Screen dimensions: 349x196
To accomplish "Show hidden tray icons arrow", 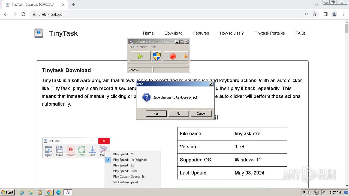I will point(304,192).
